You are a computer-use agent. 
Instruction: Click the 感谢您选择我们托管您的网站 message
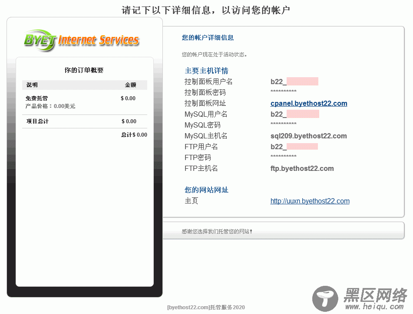pos(217,232)
